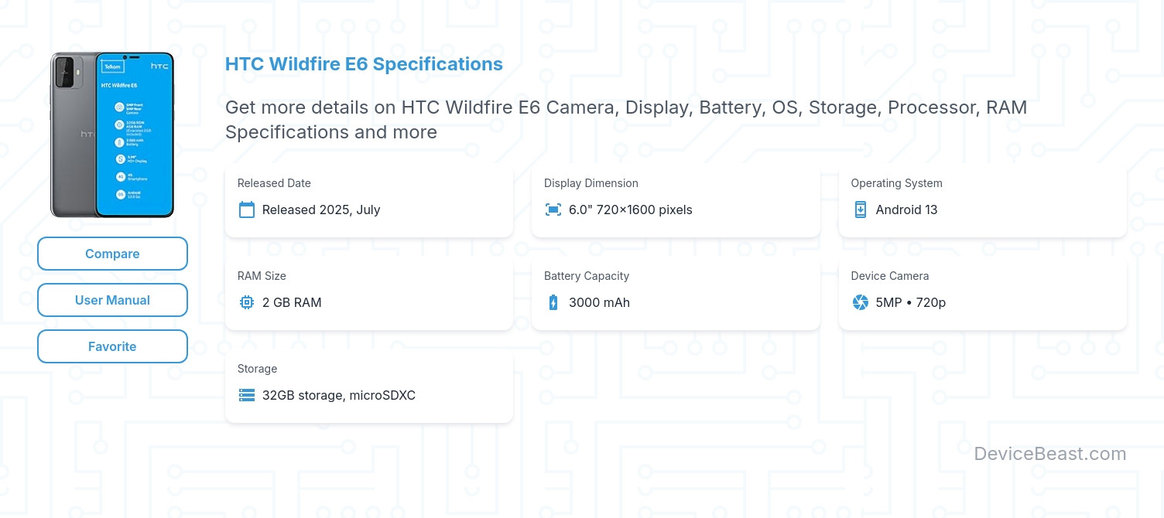
Task: Visit the DeviceBeast.com link
Action: [1051, 454]
